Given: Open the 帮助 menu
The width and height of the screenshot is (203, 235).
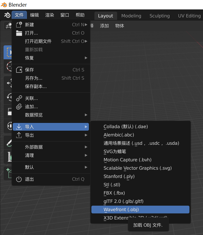Looking at the screenshot, I should (80, 15).
